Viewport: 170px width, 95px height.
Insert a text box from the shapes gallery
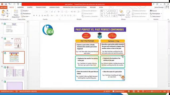point(102,11)
